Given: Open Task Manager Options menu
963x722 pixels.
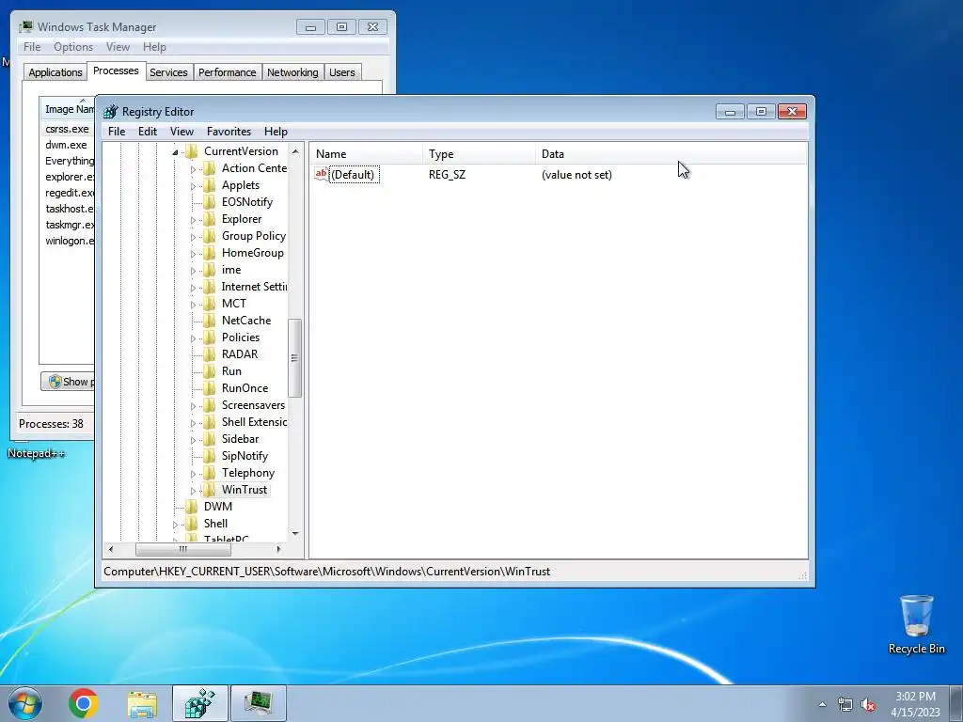Looking at the screenshot, I should tap(73, 47).
